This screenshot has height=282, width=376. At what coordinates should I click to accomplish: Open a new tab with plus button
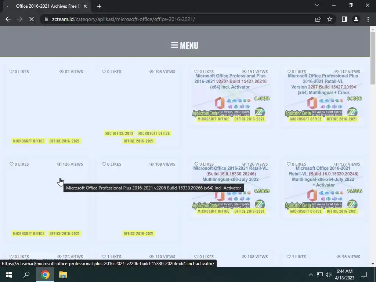[99, 6]
